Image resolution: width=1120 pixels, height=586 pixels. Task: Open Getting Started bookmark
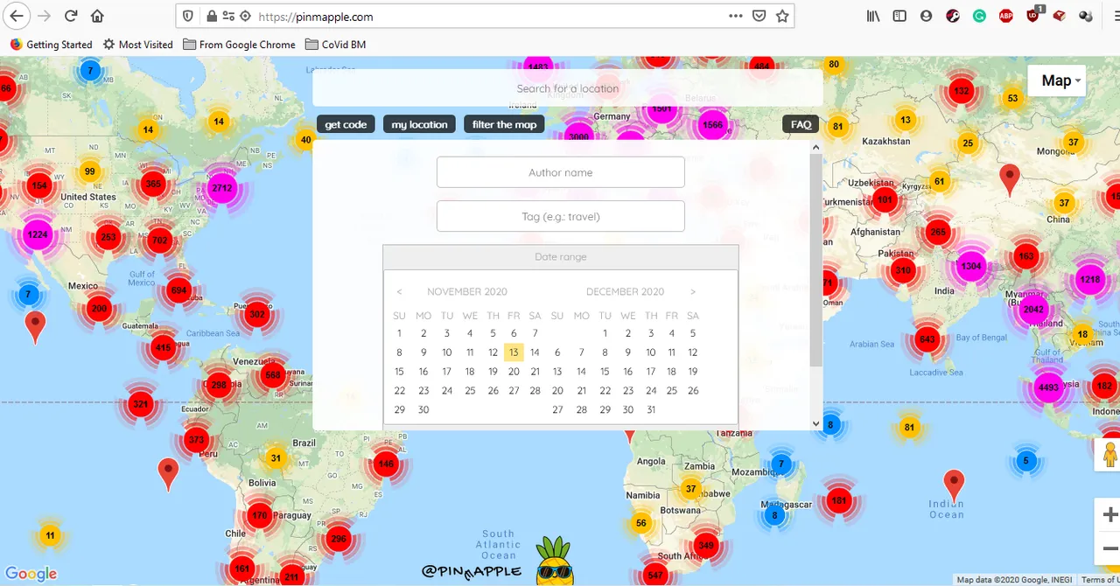click(x=51, y=45)
